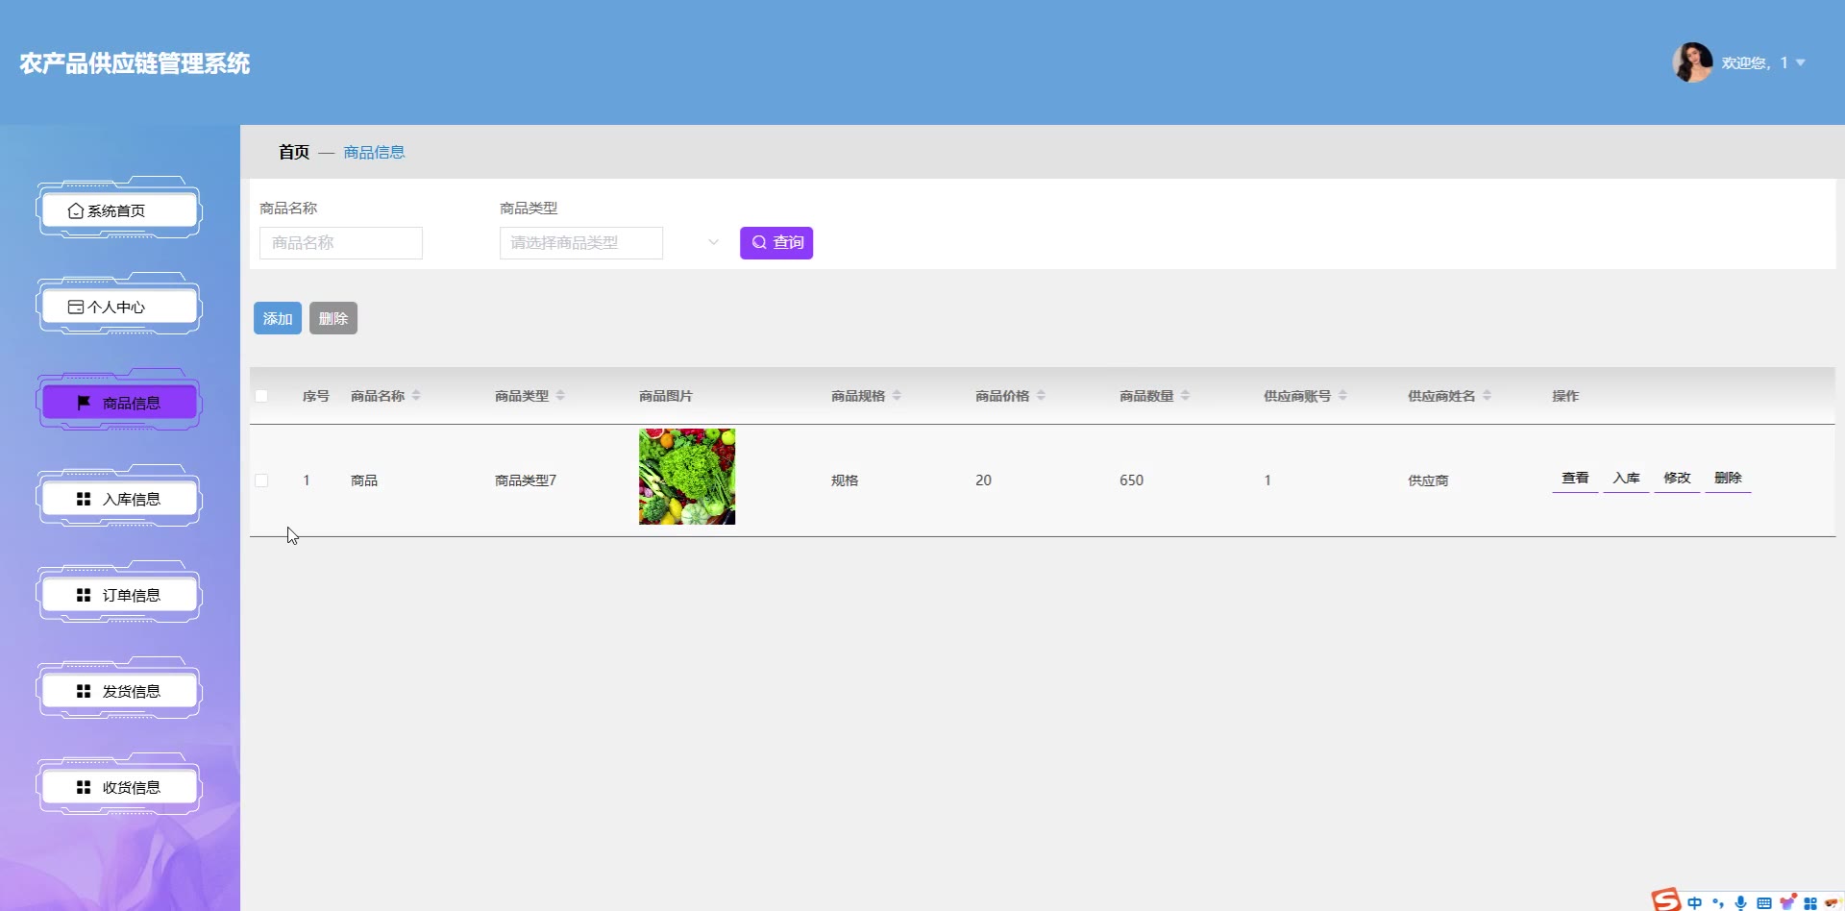Click the Sogou S logo icon
The height and width of the screenshot is (911, 1845).
[x=1666, y=899]
